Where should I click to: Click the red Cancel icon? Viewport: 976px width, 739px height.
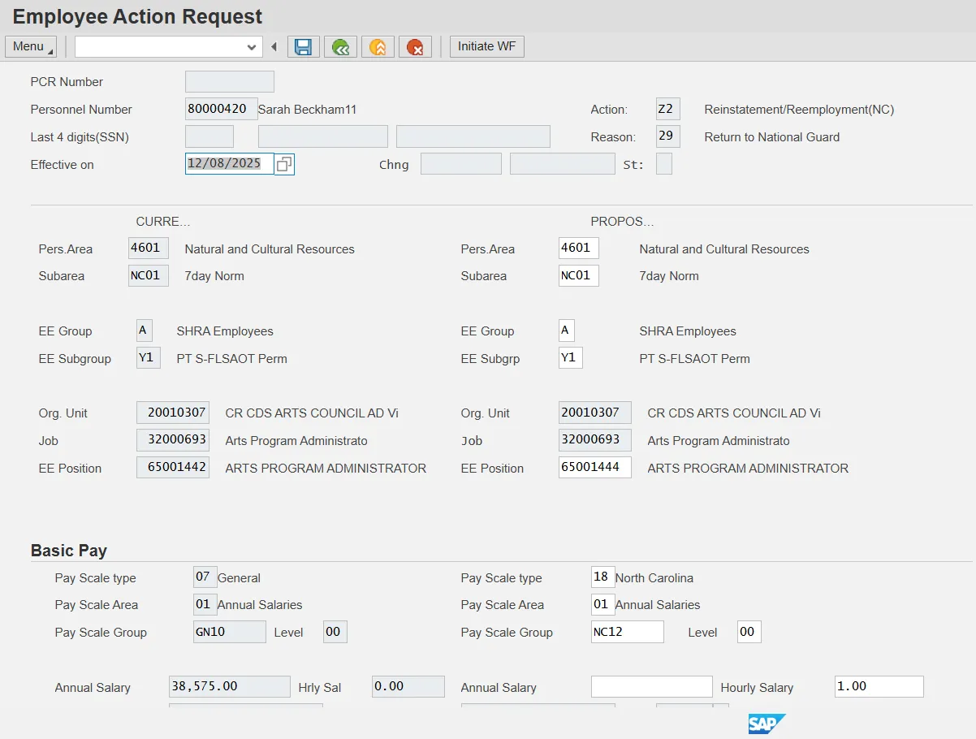(x=415, y=47)
